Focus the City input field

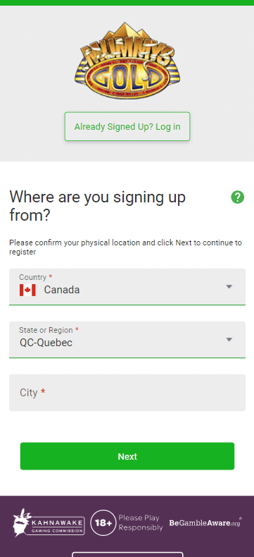pyautogui.click(x=127, y=393)
